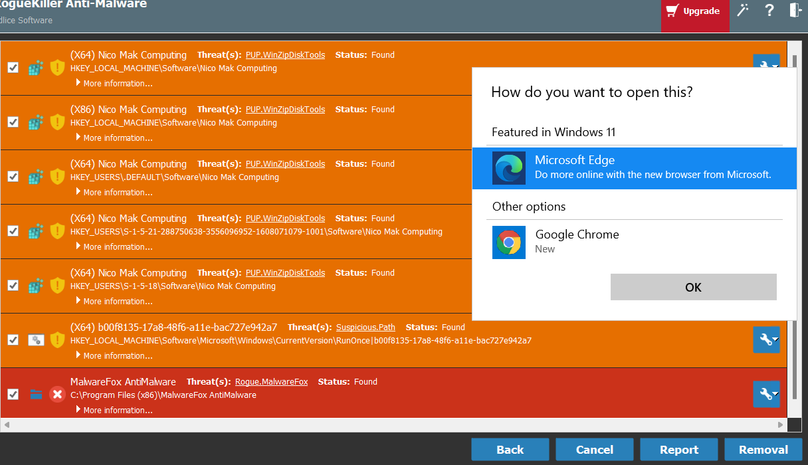Click the 'MalwareFox AntiMalware' item title
The image size is (808, 465).
(x=123, y=382)
